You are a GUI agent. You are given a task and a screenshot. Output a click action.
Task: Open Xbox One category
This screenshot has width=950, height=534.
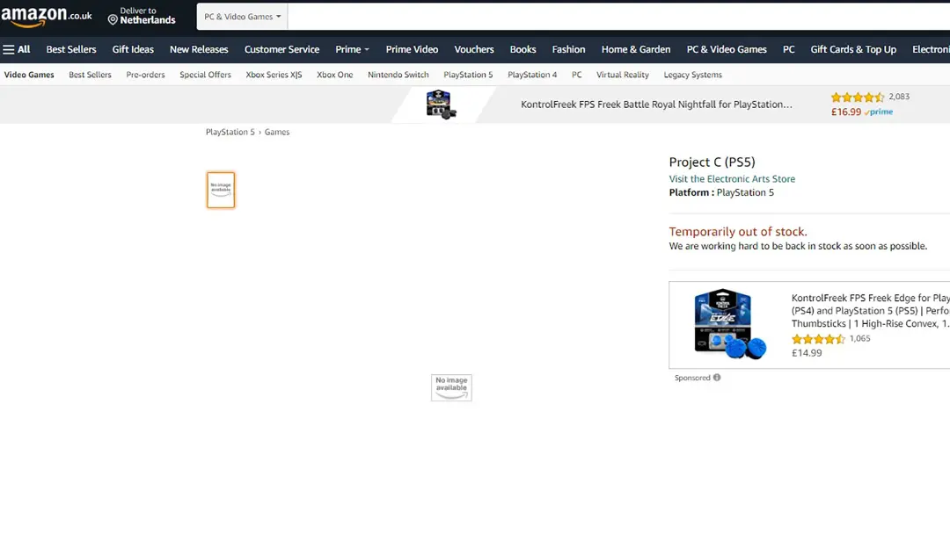(334, 75)
